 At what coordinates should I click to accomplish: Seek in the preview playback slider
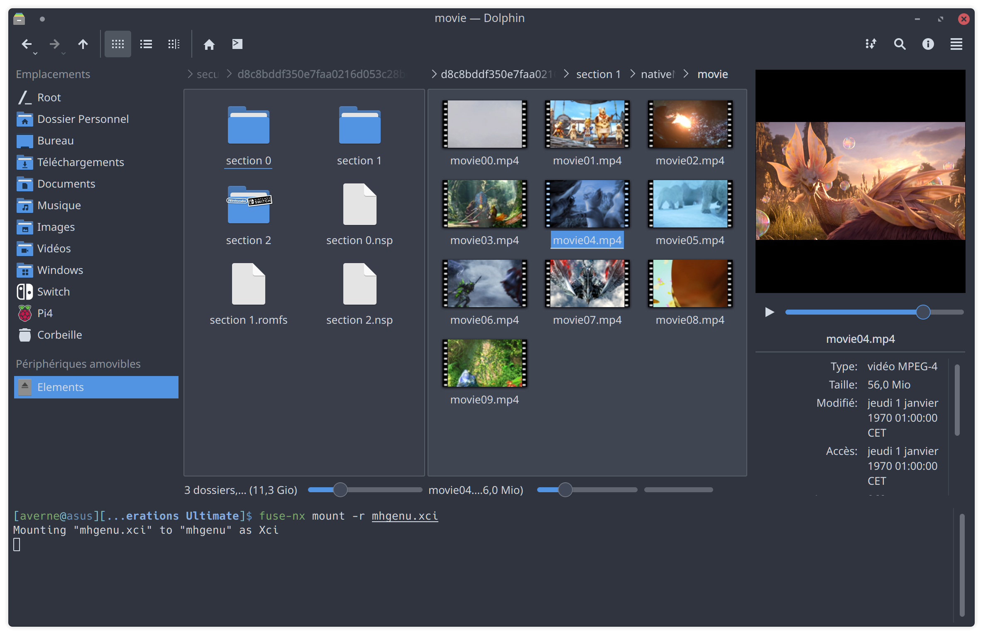[874, 312]
